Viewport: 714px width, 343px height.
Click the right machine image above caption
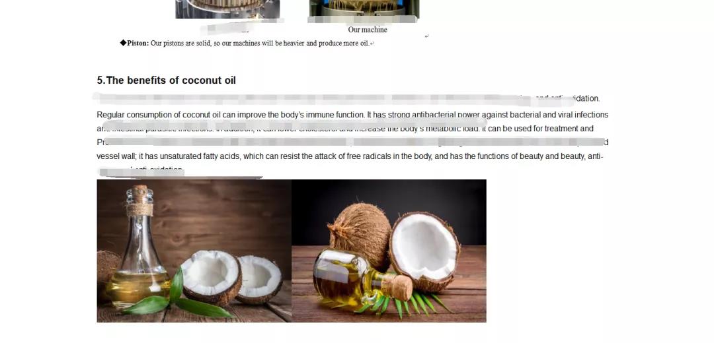(364, 9)
